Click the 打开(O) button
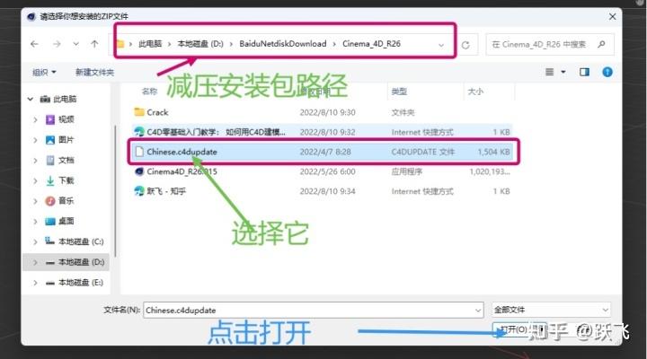Viewport: 647px width, 359px height. (519, 329)
